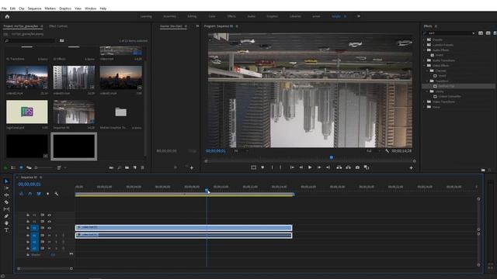Click the Lift button
The width and height of the screenshot is (497, 279).
(x=339, y=167)
